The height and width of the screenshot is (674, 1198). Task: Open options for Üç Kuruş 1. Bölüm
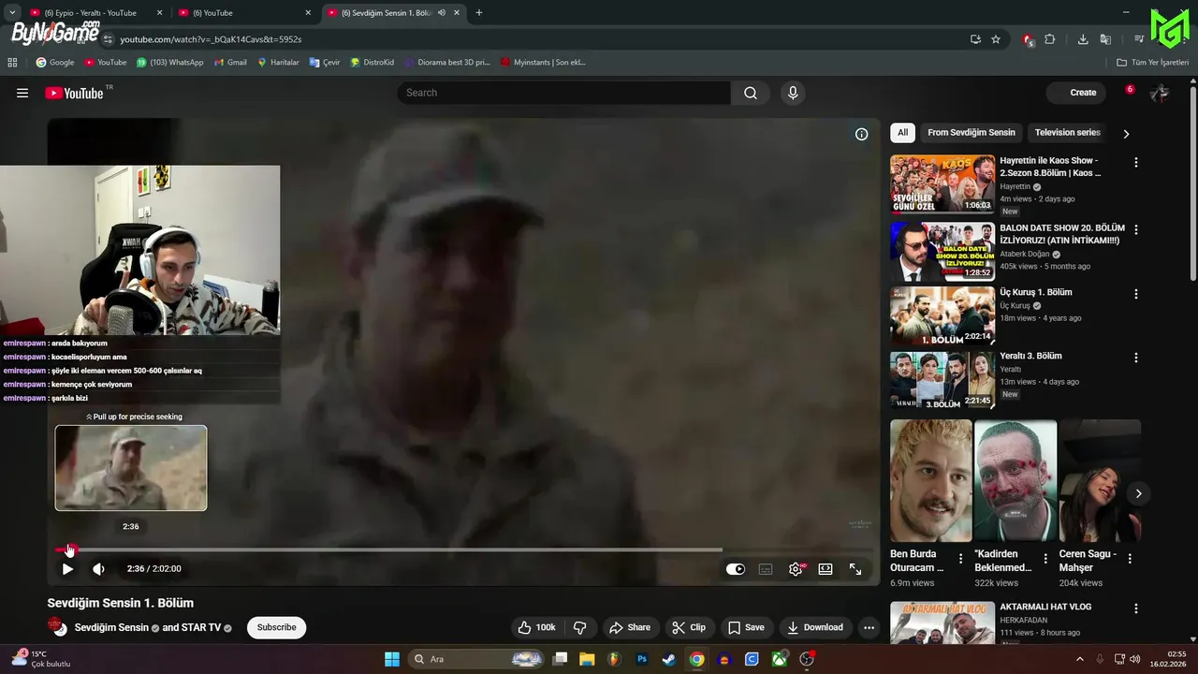[x=1136, y=294]
